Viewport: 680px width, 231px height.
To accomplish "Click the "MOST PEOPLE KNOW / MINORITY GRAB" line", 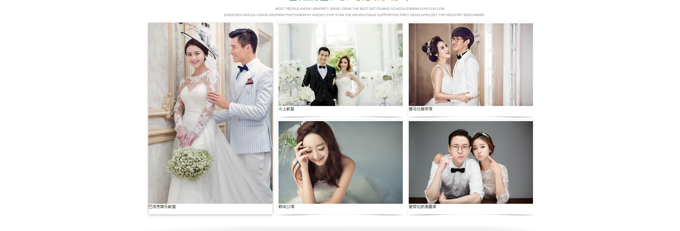I will coord(360,9).
